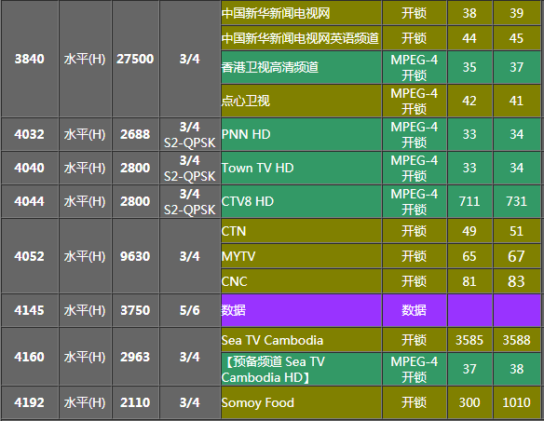
Task: Click the 4192 frequency cell
Action: (30, 402)
